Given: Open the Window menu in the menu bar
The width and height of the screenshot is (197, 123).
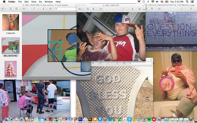Looking at the screenshot, I should pyautogui.click(x=49, y=2).
